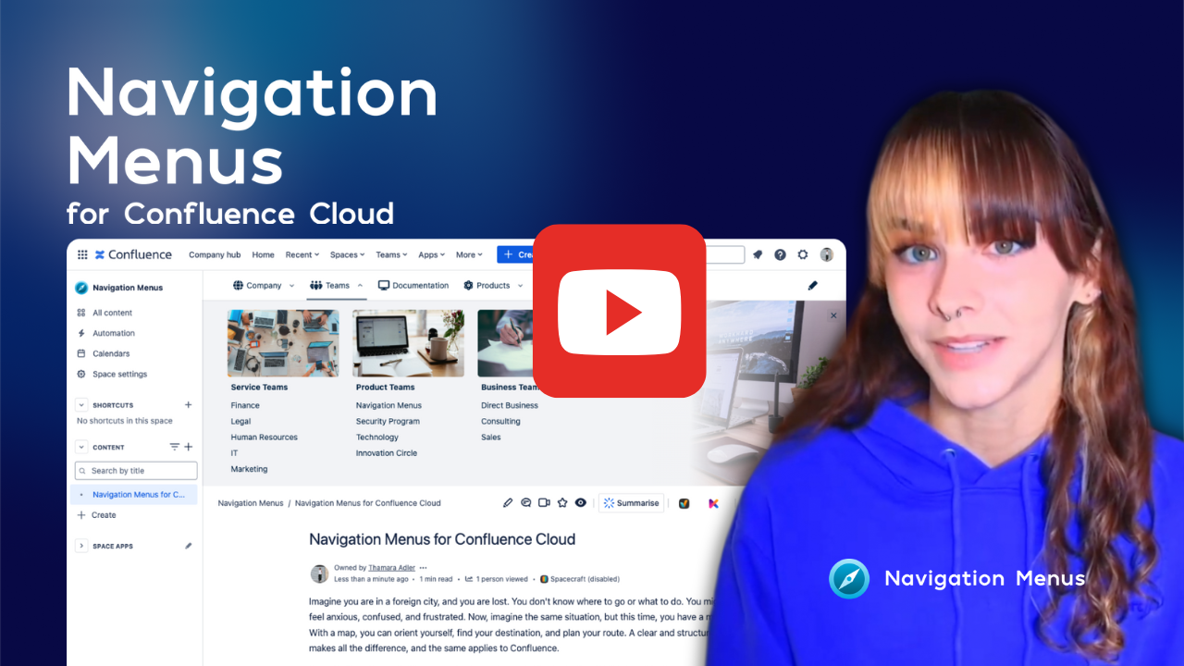Expand the Company navigation menu
This screenshot has width=1184, height=666.
pos(264,286)
